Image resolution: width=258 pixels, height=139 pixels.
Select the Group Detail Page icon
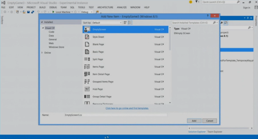click(87, 96)
